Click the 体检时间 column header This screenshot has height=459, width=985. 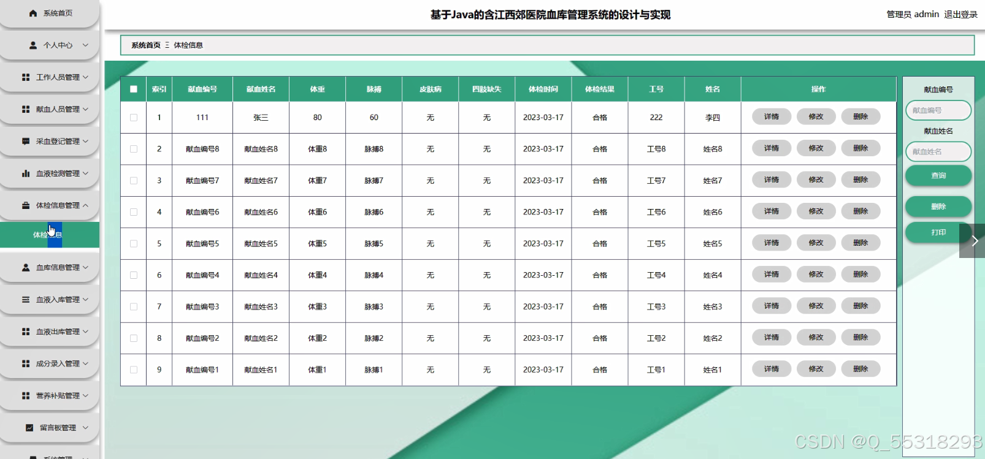(543, 89)
